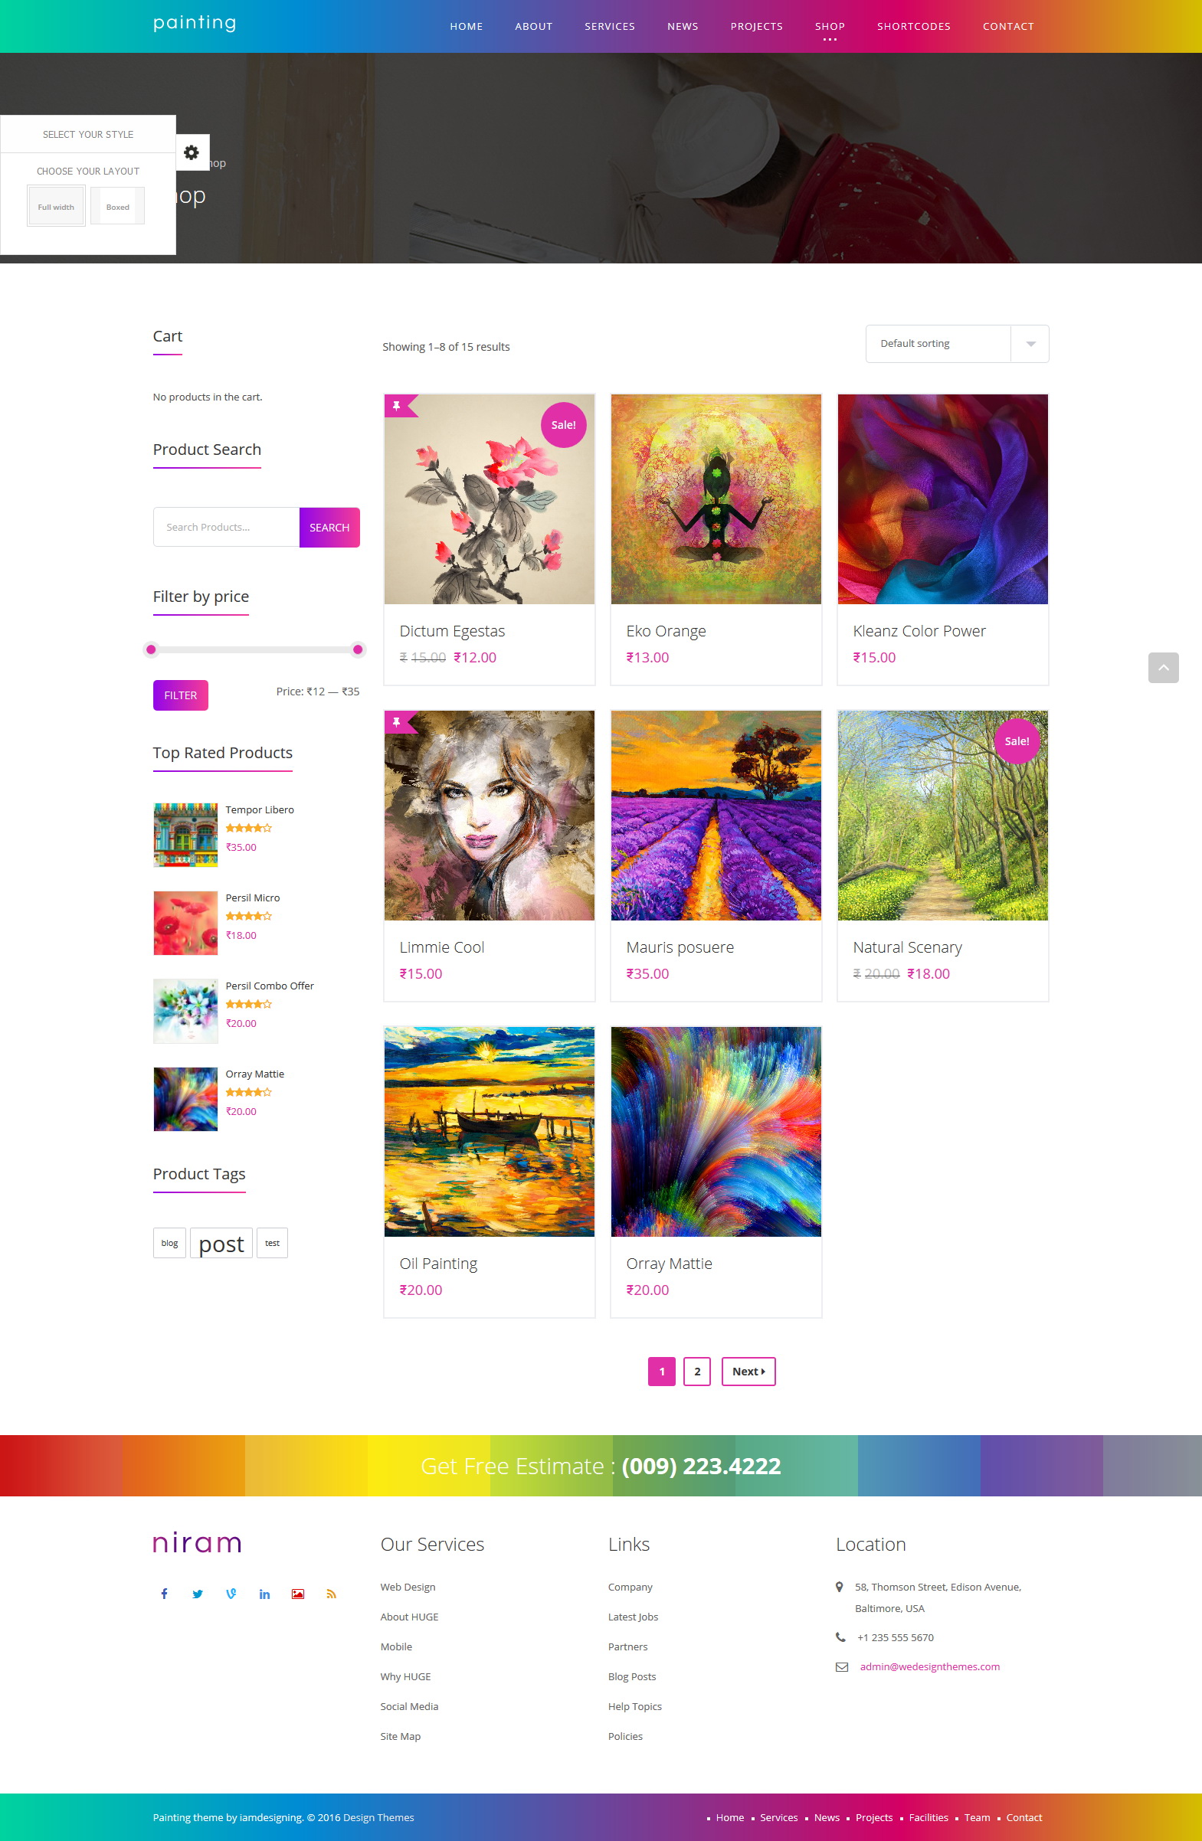Go to Projects in top navigation
The image size is (1202, 1841).
click(x=756, y=26)
